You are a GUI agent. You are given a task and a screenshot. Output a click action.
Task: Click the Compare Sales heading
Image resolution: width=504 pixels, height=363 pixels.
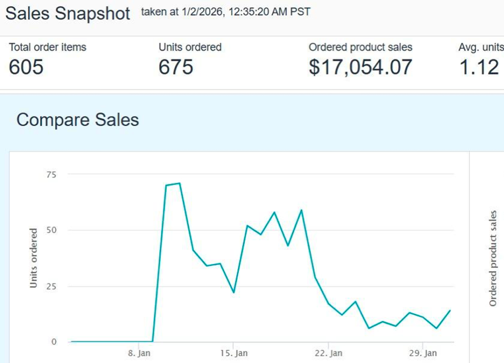(78, 120)
